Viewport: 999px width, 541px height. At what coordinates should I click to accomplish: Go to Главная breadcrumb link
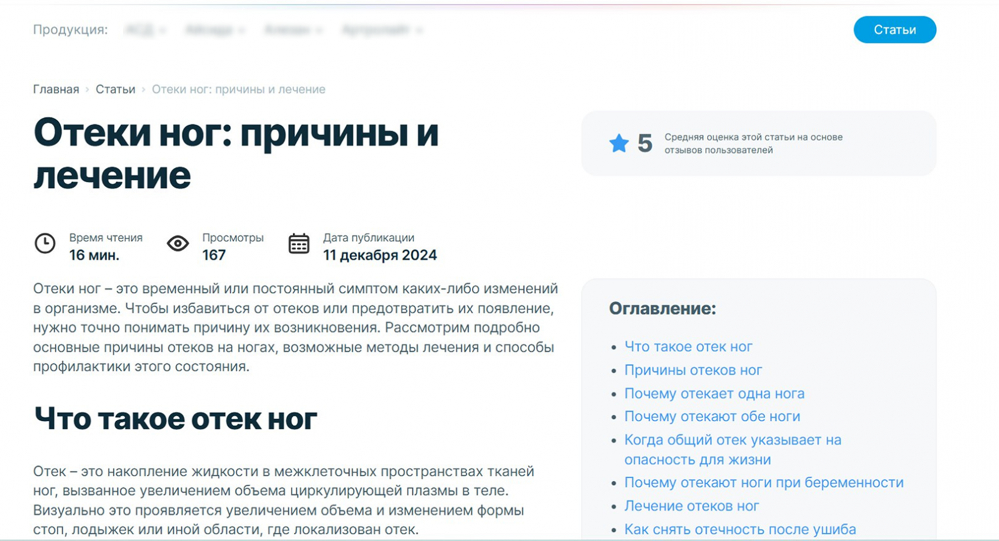coord(56,89)
